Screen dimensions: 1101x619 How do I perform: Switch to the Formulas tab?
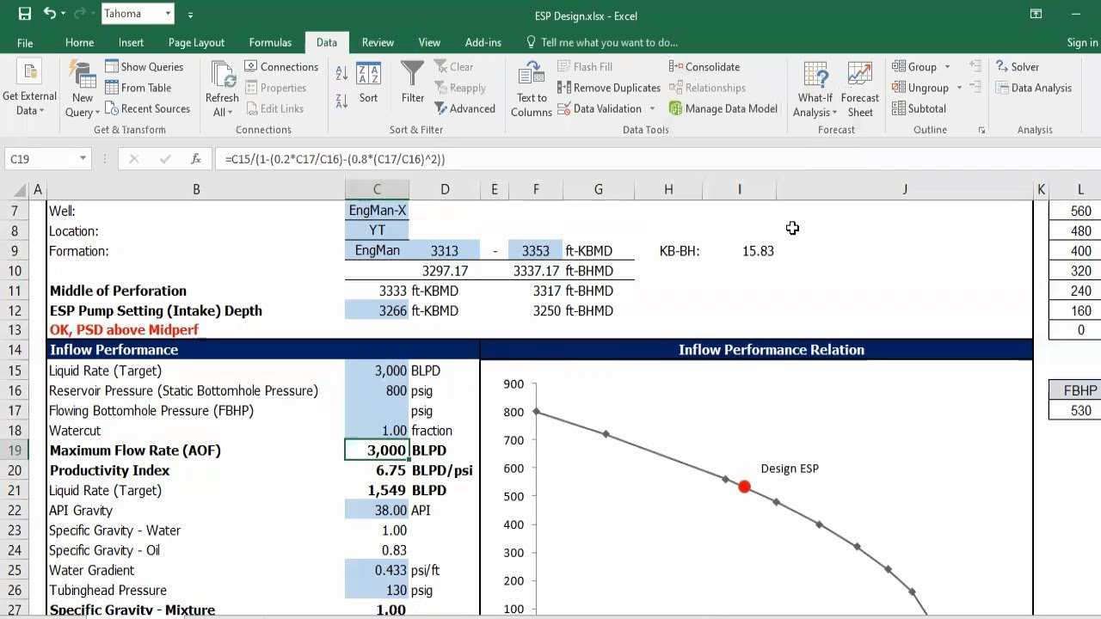point(270,42)
